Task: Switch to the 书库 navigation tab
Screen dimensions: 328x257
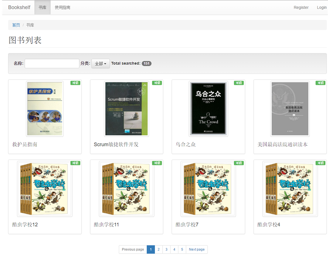Action: pyautogui.click(x=42, y=7)
